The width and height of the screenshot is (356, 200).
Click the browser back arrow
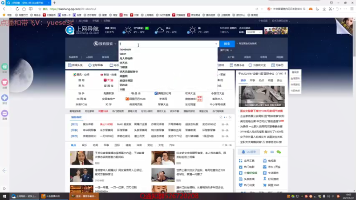(4, 9)
